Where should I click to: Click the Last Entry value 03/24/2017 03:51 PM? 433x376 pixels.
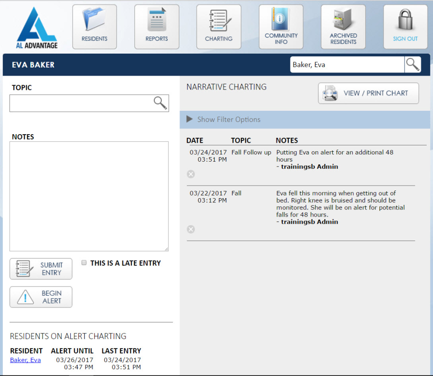(122, 363)
